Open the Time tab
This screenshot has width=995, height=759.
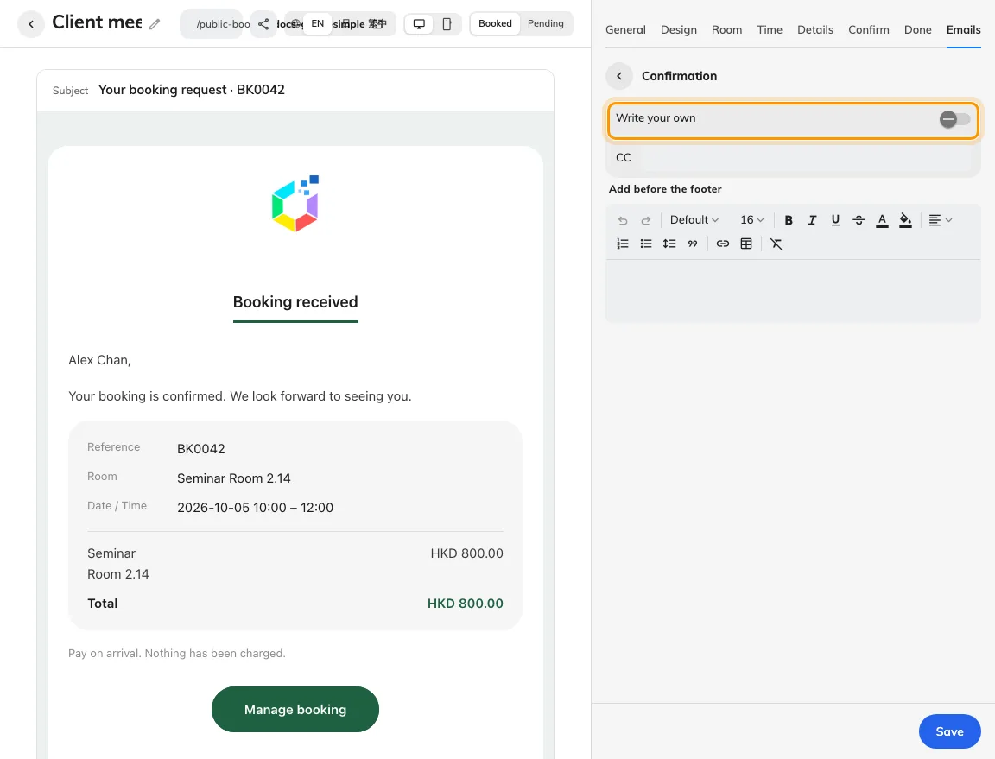(769, 30)
